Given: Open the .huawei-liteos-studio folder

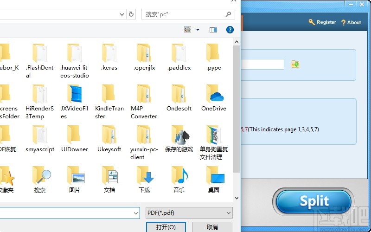Looking at the screenshot, I should 75,61.
